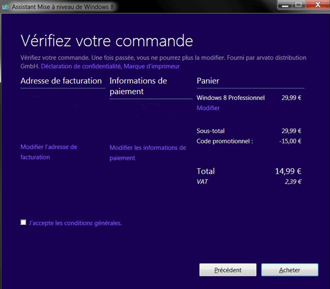This screenshot has height=289, width=330.
Task: Check the J'accepte les conditions générales checkbox
Action: 23,222
